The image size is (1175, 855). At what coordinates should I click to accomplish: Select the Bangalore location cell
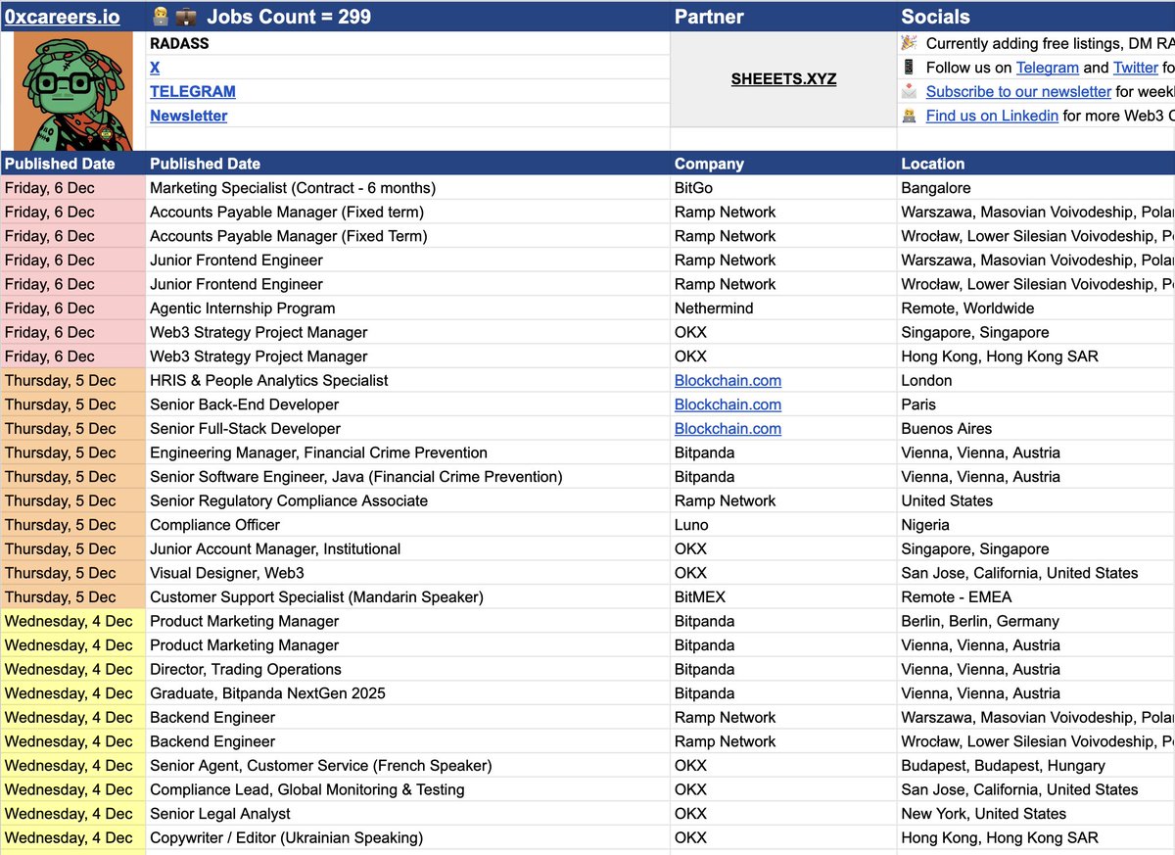click(x=1036, y=188)
